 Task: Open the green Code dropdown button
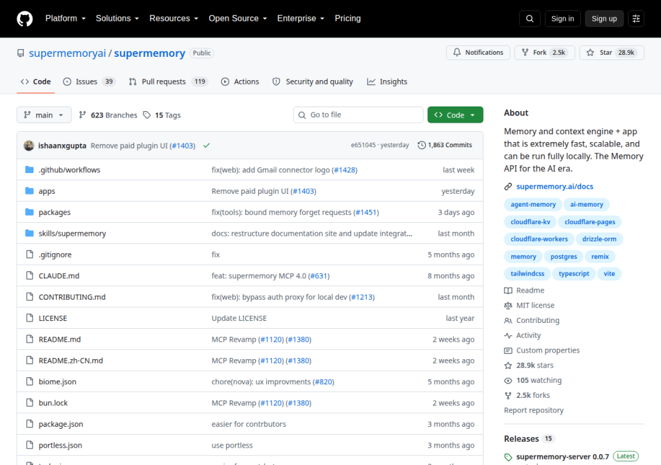(x=455, y=115)
